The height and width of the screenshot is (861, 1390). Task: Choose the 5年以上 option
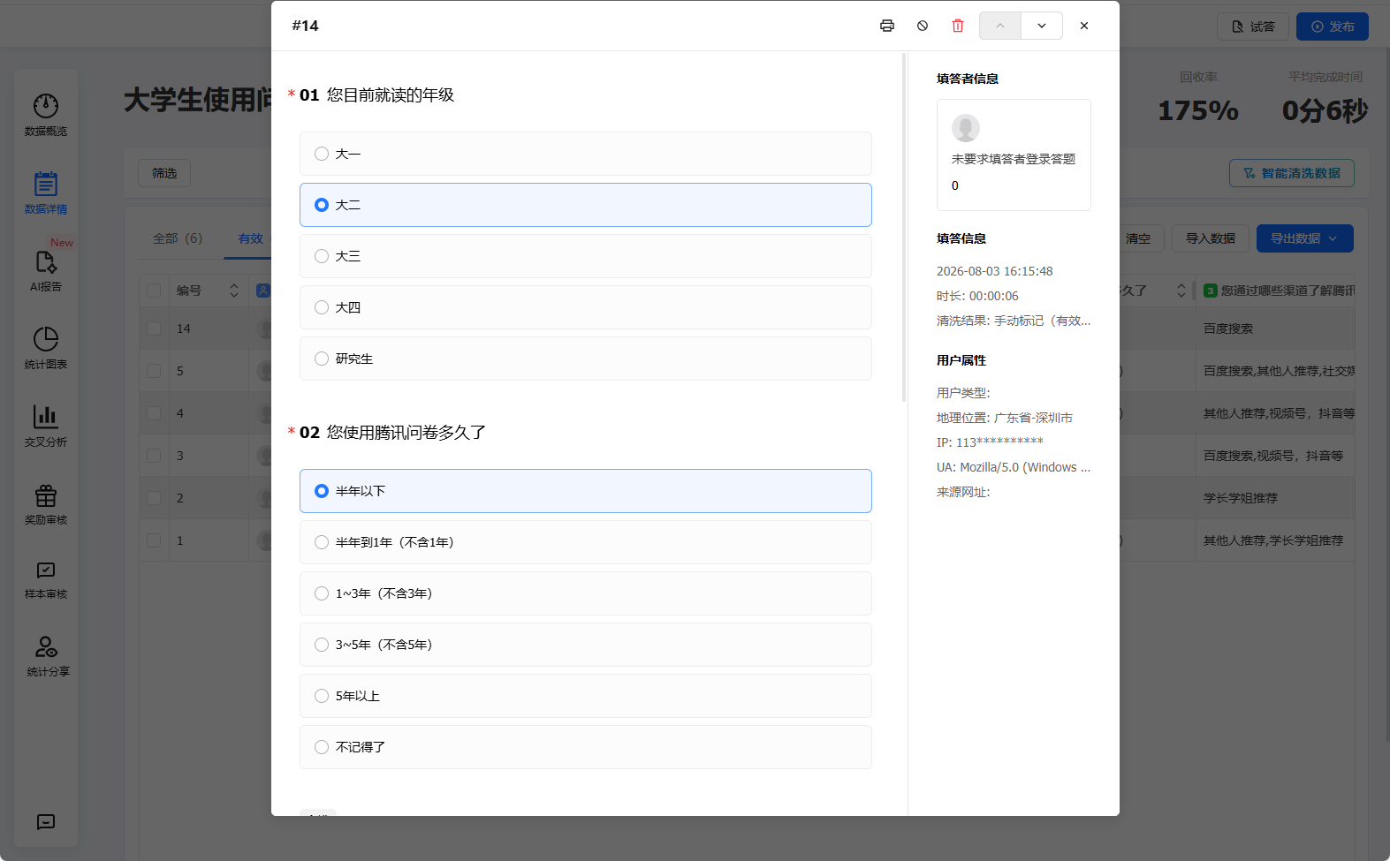(x=586, y=696)
